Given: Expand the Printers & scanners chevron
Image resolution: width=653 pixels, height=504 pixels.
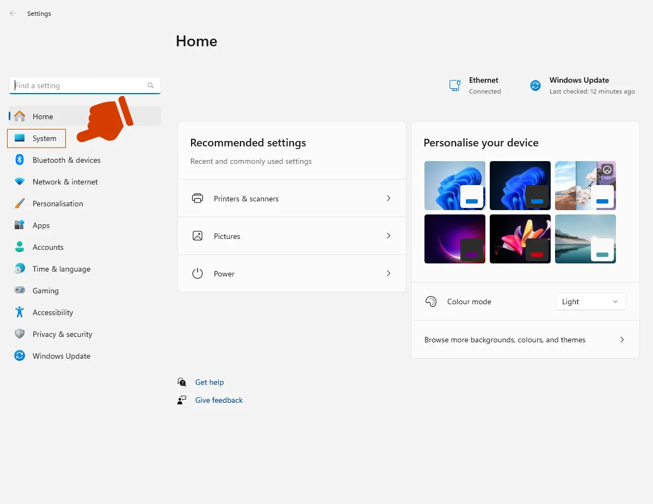Looking at the screenshot, I should pos(389,198).
